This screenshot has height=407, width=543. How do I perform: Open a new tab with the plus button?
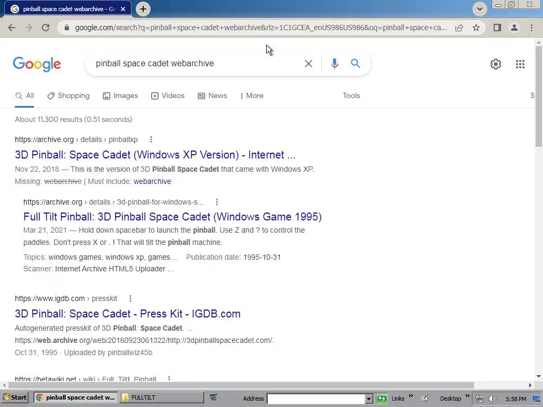point(143,9)
